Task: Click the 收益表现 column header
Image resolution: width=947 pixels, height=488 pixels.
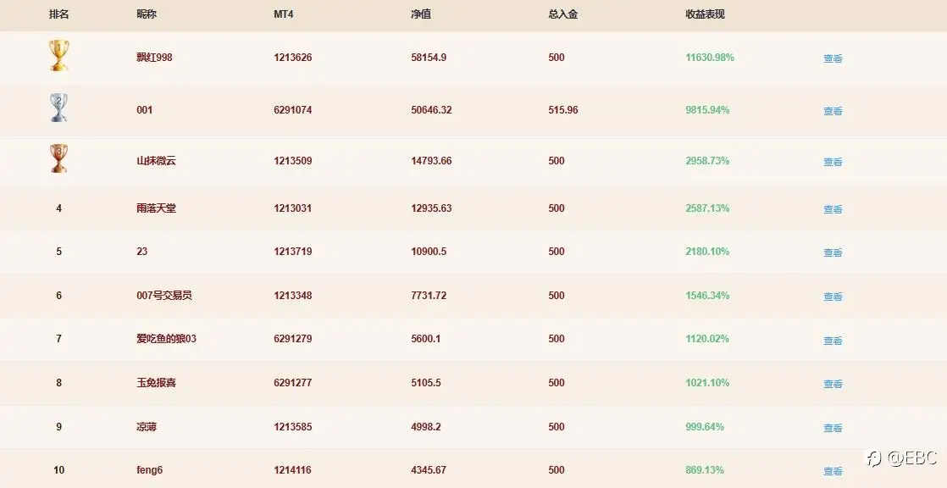Action: tap(705, 14)
